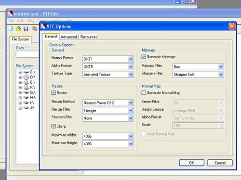241x180 pixels.
Task: Switch to the Resources tab
Action: pos(89,37)
